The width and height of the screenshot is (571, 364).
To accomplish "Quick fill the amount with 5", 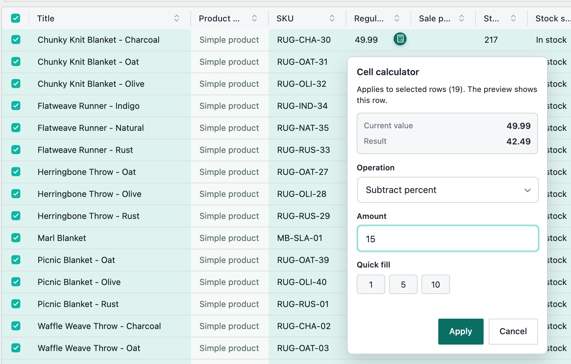I will 403,284.
